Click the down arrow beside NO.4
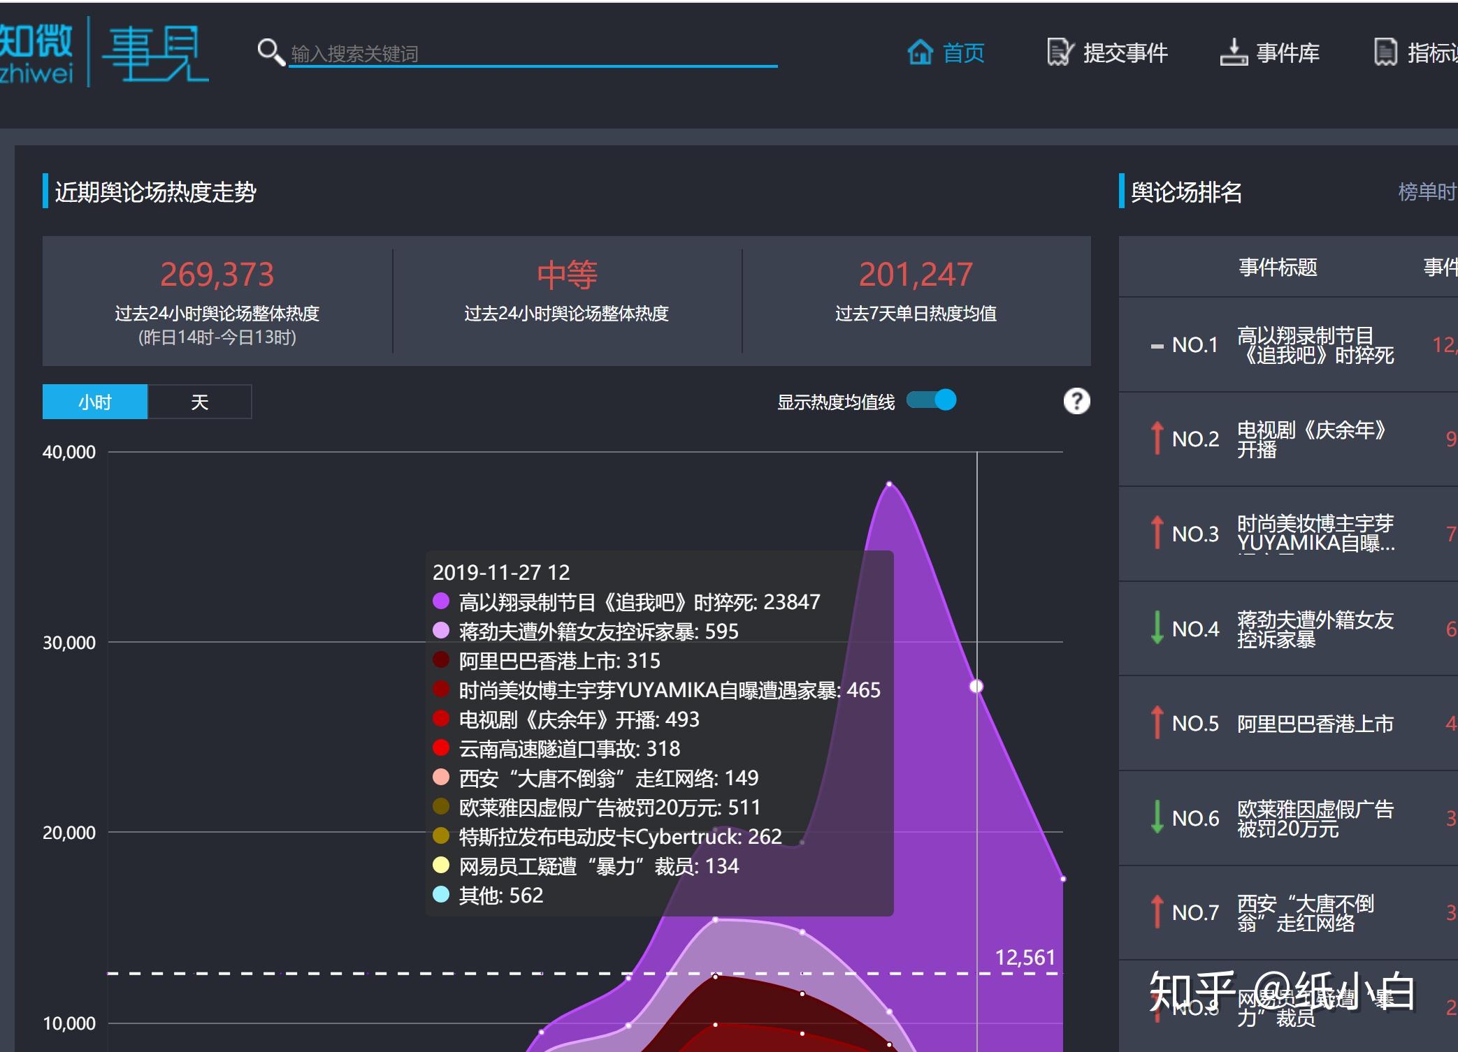The width and height of the screenshot is (1458, 1052). pos(1157,628)
